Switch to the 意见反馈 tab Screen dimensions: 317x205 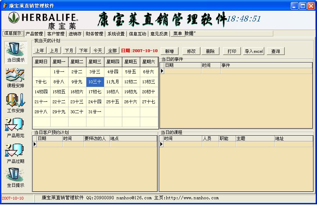(159, 34)
